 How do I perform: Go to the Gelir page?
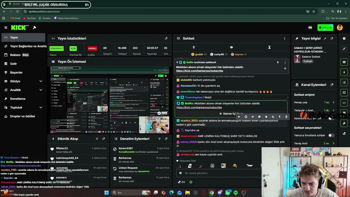23,64
